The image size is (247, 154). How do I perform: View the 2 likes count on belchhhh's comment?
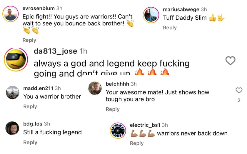click(x=239, y=100)
